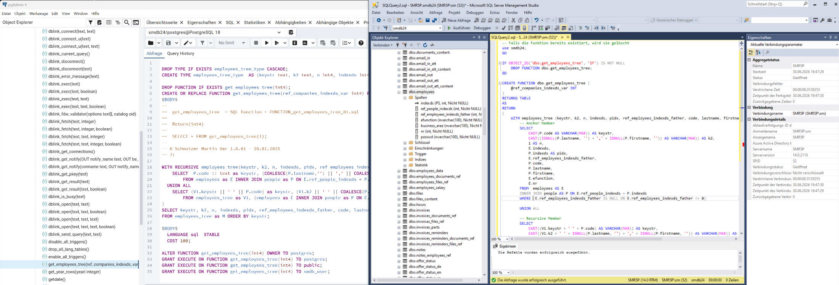Open pgAdmin edit pencil dropdown
The width and height of the screenshot is (839, 285).
[188, 43]
